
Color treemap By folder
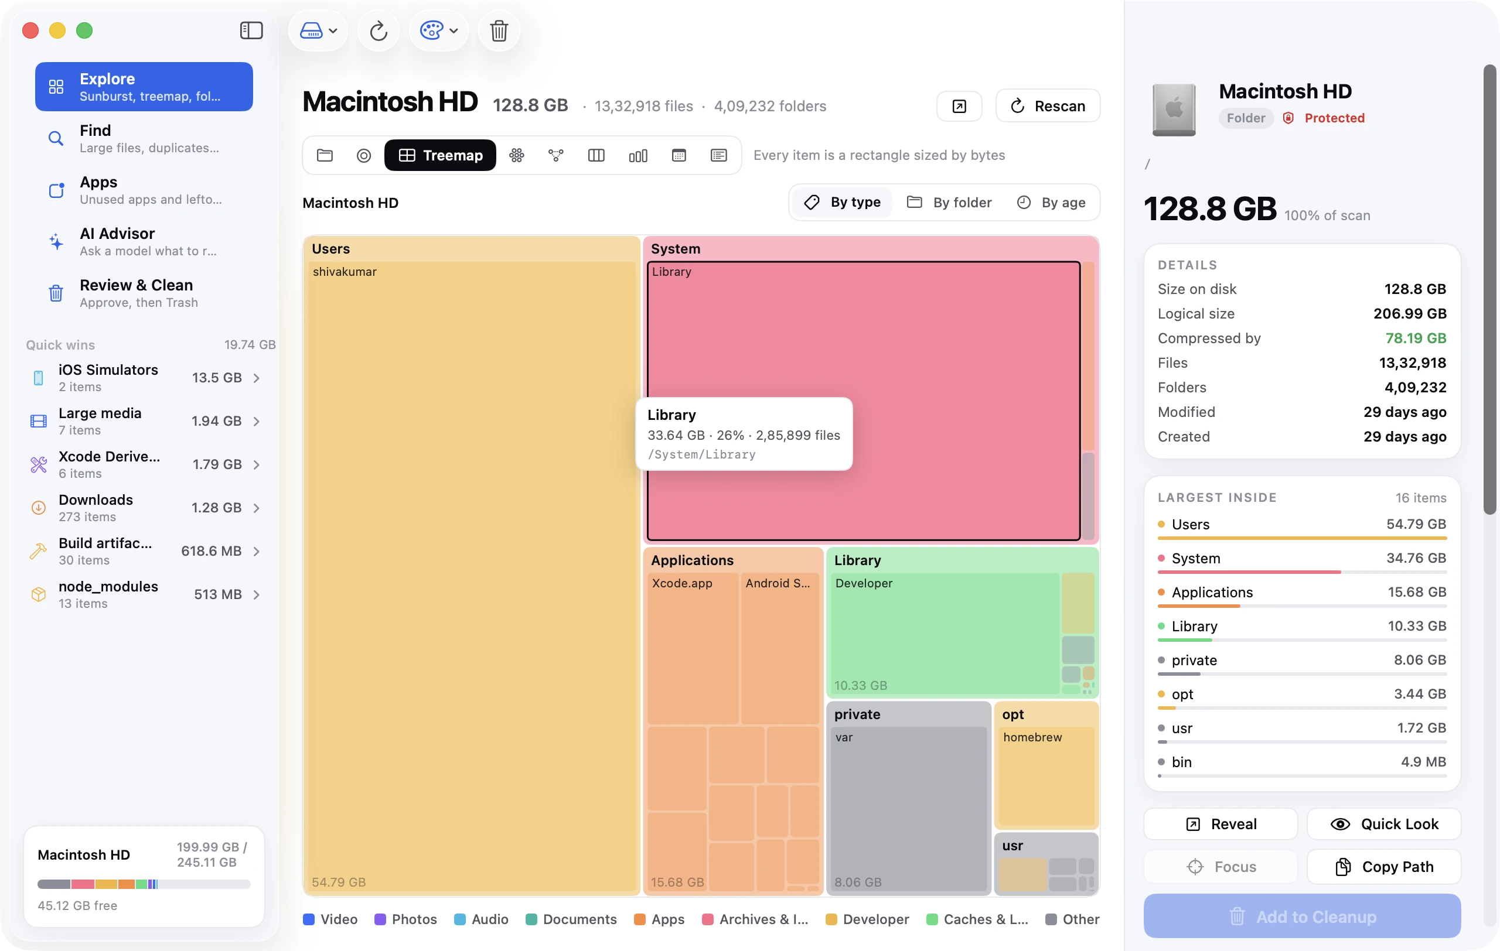[x=949, y=202]
